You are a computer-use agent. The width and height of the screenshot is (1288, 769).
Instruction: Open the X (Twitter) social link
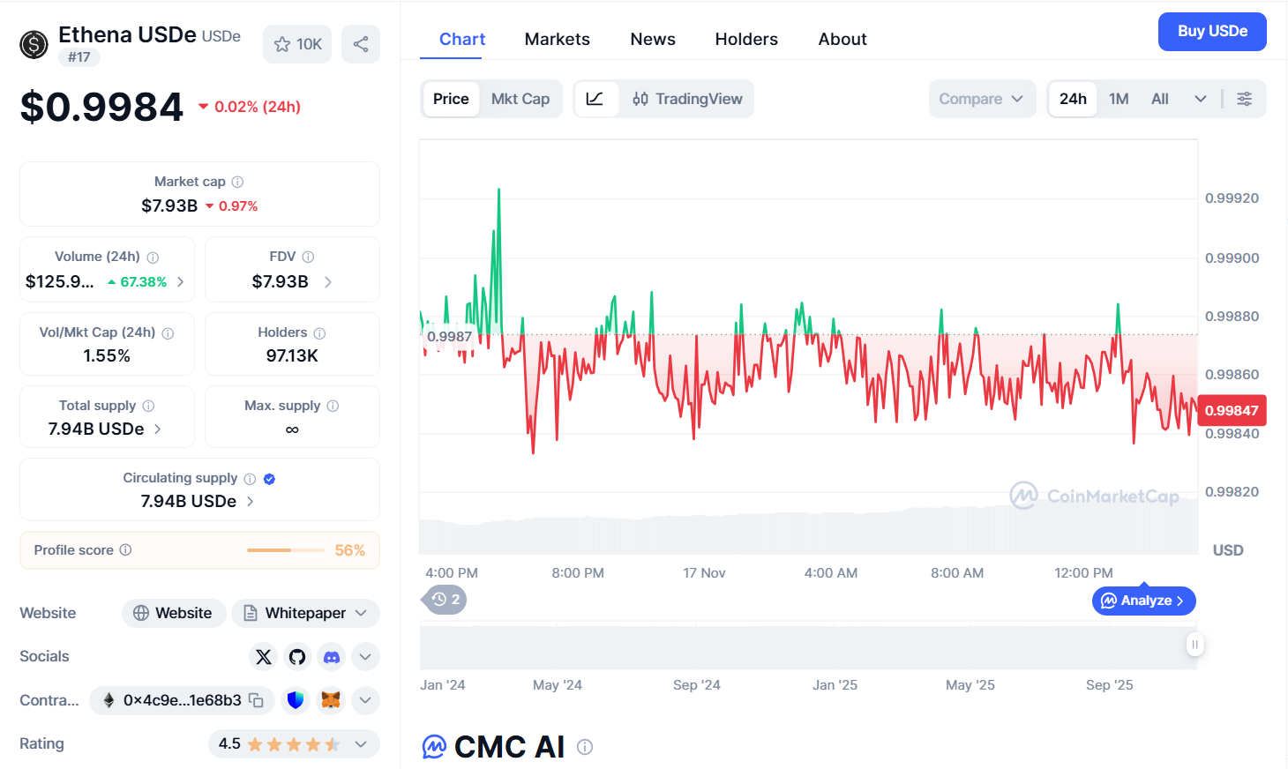click(263, 657)
